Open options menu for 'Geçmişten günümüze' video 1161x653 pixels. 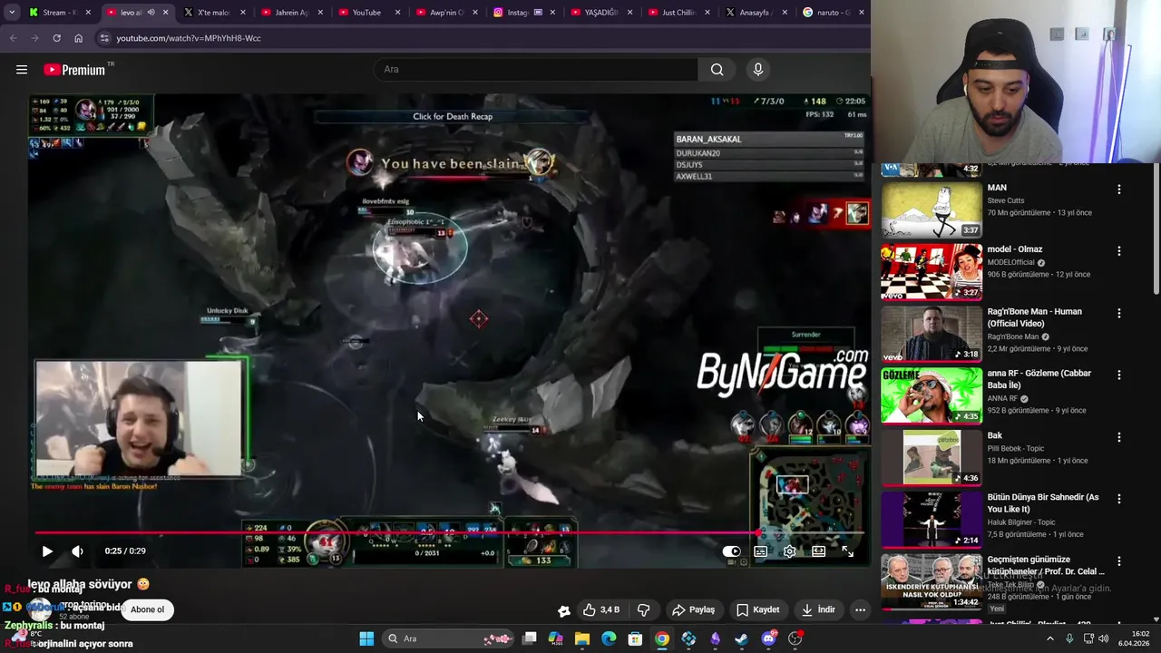point(1118,561)
